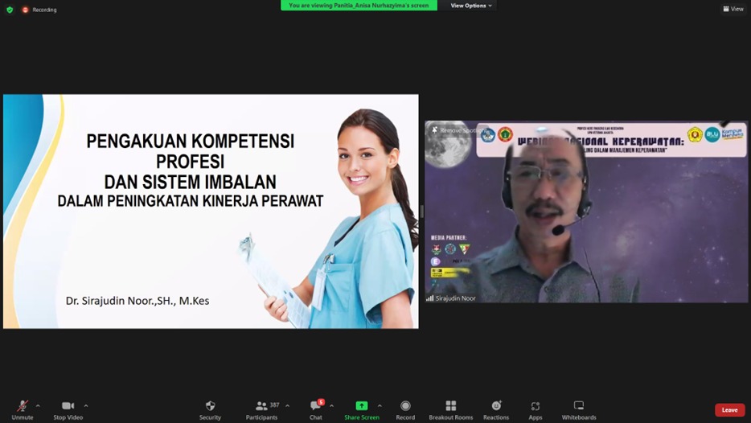Image resolution: width=751 pixels, height=423 pixels.
Task: Open the View layout menu
Action: point(733,9)
